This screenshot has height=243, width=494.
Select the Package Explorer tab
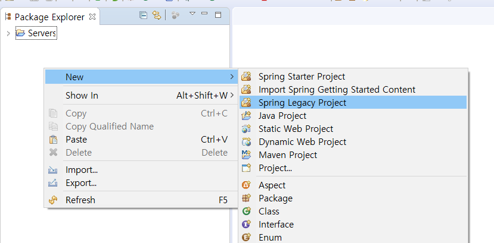click(x=49, y=17)
